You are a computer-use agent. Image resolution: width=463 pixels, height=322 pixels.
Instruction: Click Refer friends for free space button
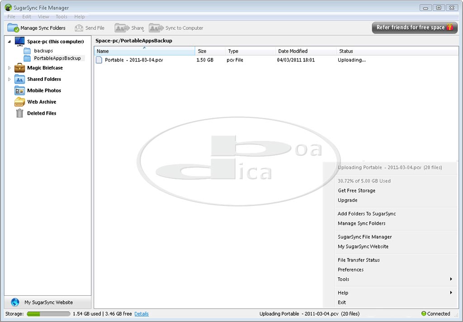click(x=415, y=28)
